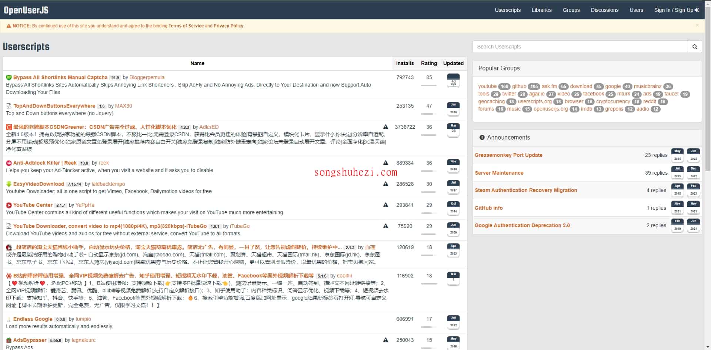Viewport: 711px width, 350px height.
Task: Open Steam Authentication Recovery Migration announcement
Action: [526, 190]
